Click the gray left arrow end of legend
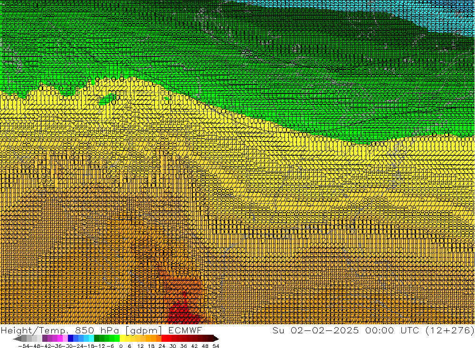 coord(17,339)
